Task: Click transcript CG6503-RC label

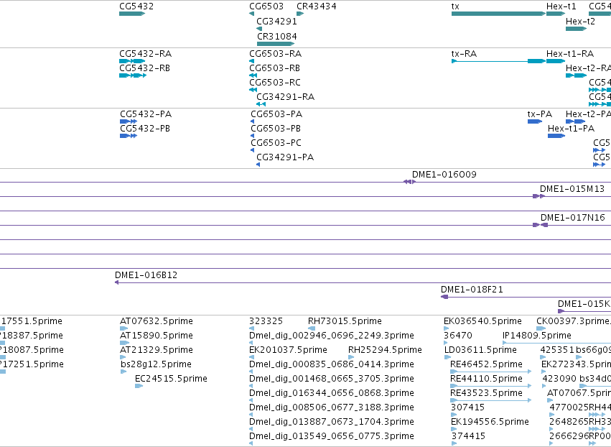Action: coord(275,83)
